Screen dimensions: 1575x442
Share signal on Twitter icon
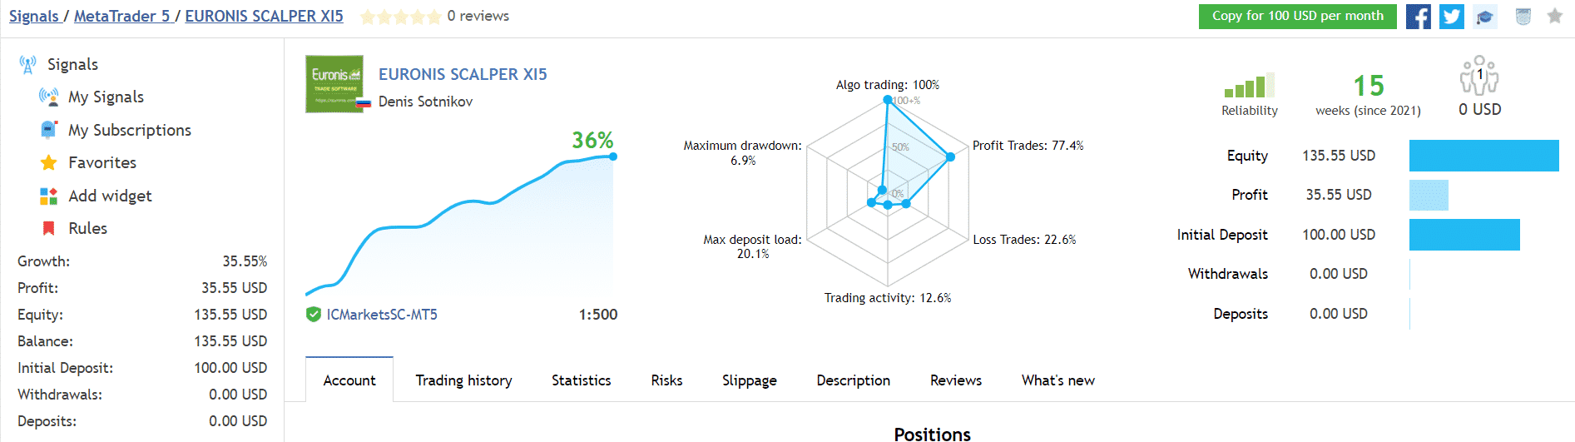[1452, 17]
